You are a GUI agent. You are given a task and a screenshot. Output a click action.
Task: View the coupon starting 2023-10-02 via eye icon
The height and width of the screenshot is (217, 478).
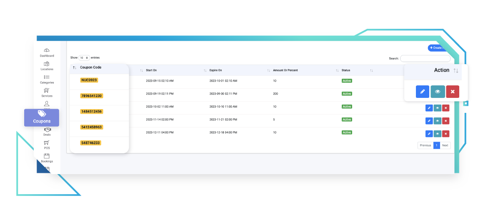coord(437,108)
